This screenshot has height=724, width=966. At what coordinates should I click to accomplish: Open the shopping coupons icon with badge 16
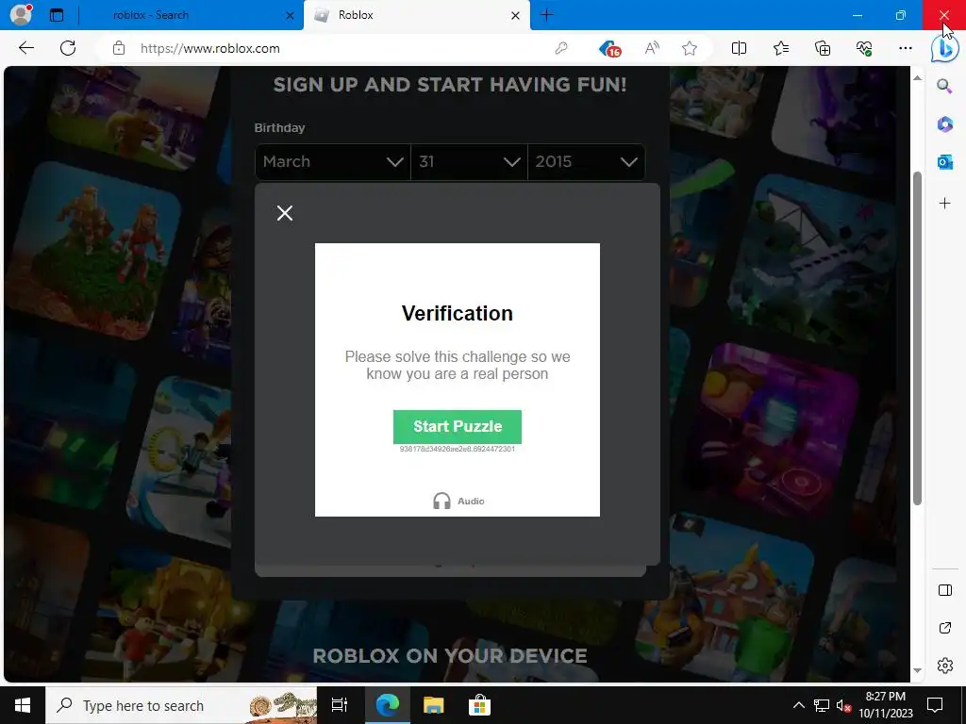[x=610, y=48]
